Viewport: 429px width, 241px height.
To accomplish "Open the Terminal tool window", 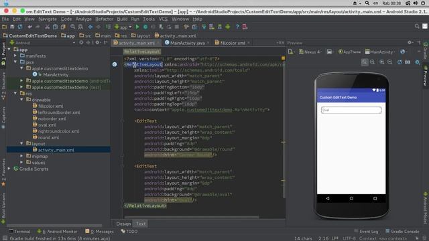I will pyautogui.click(x=19, y=232).
